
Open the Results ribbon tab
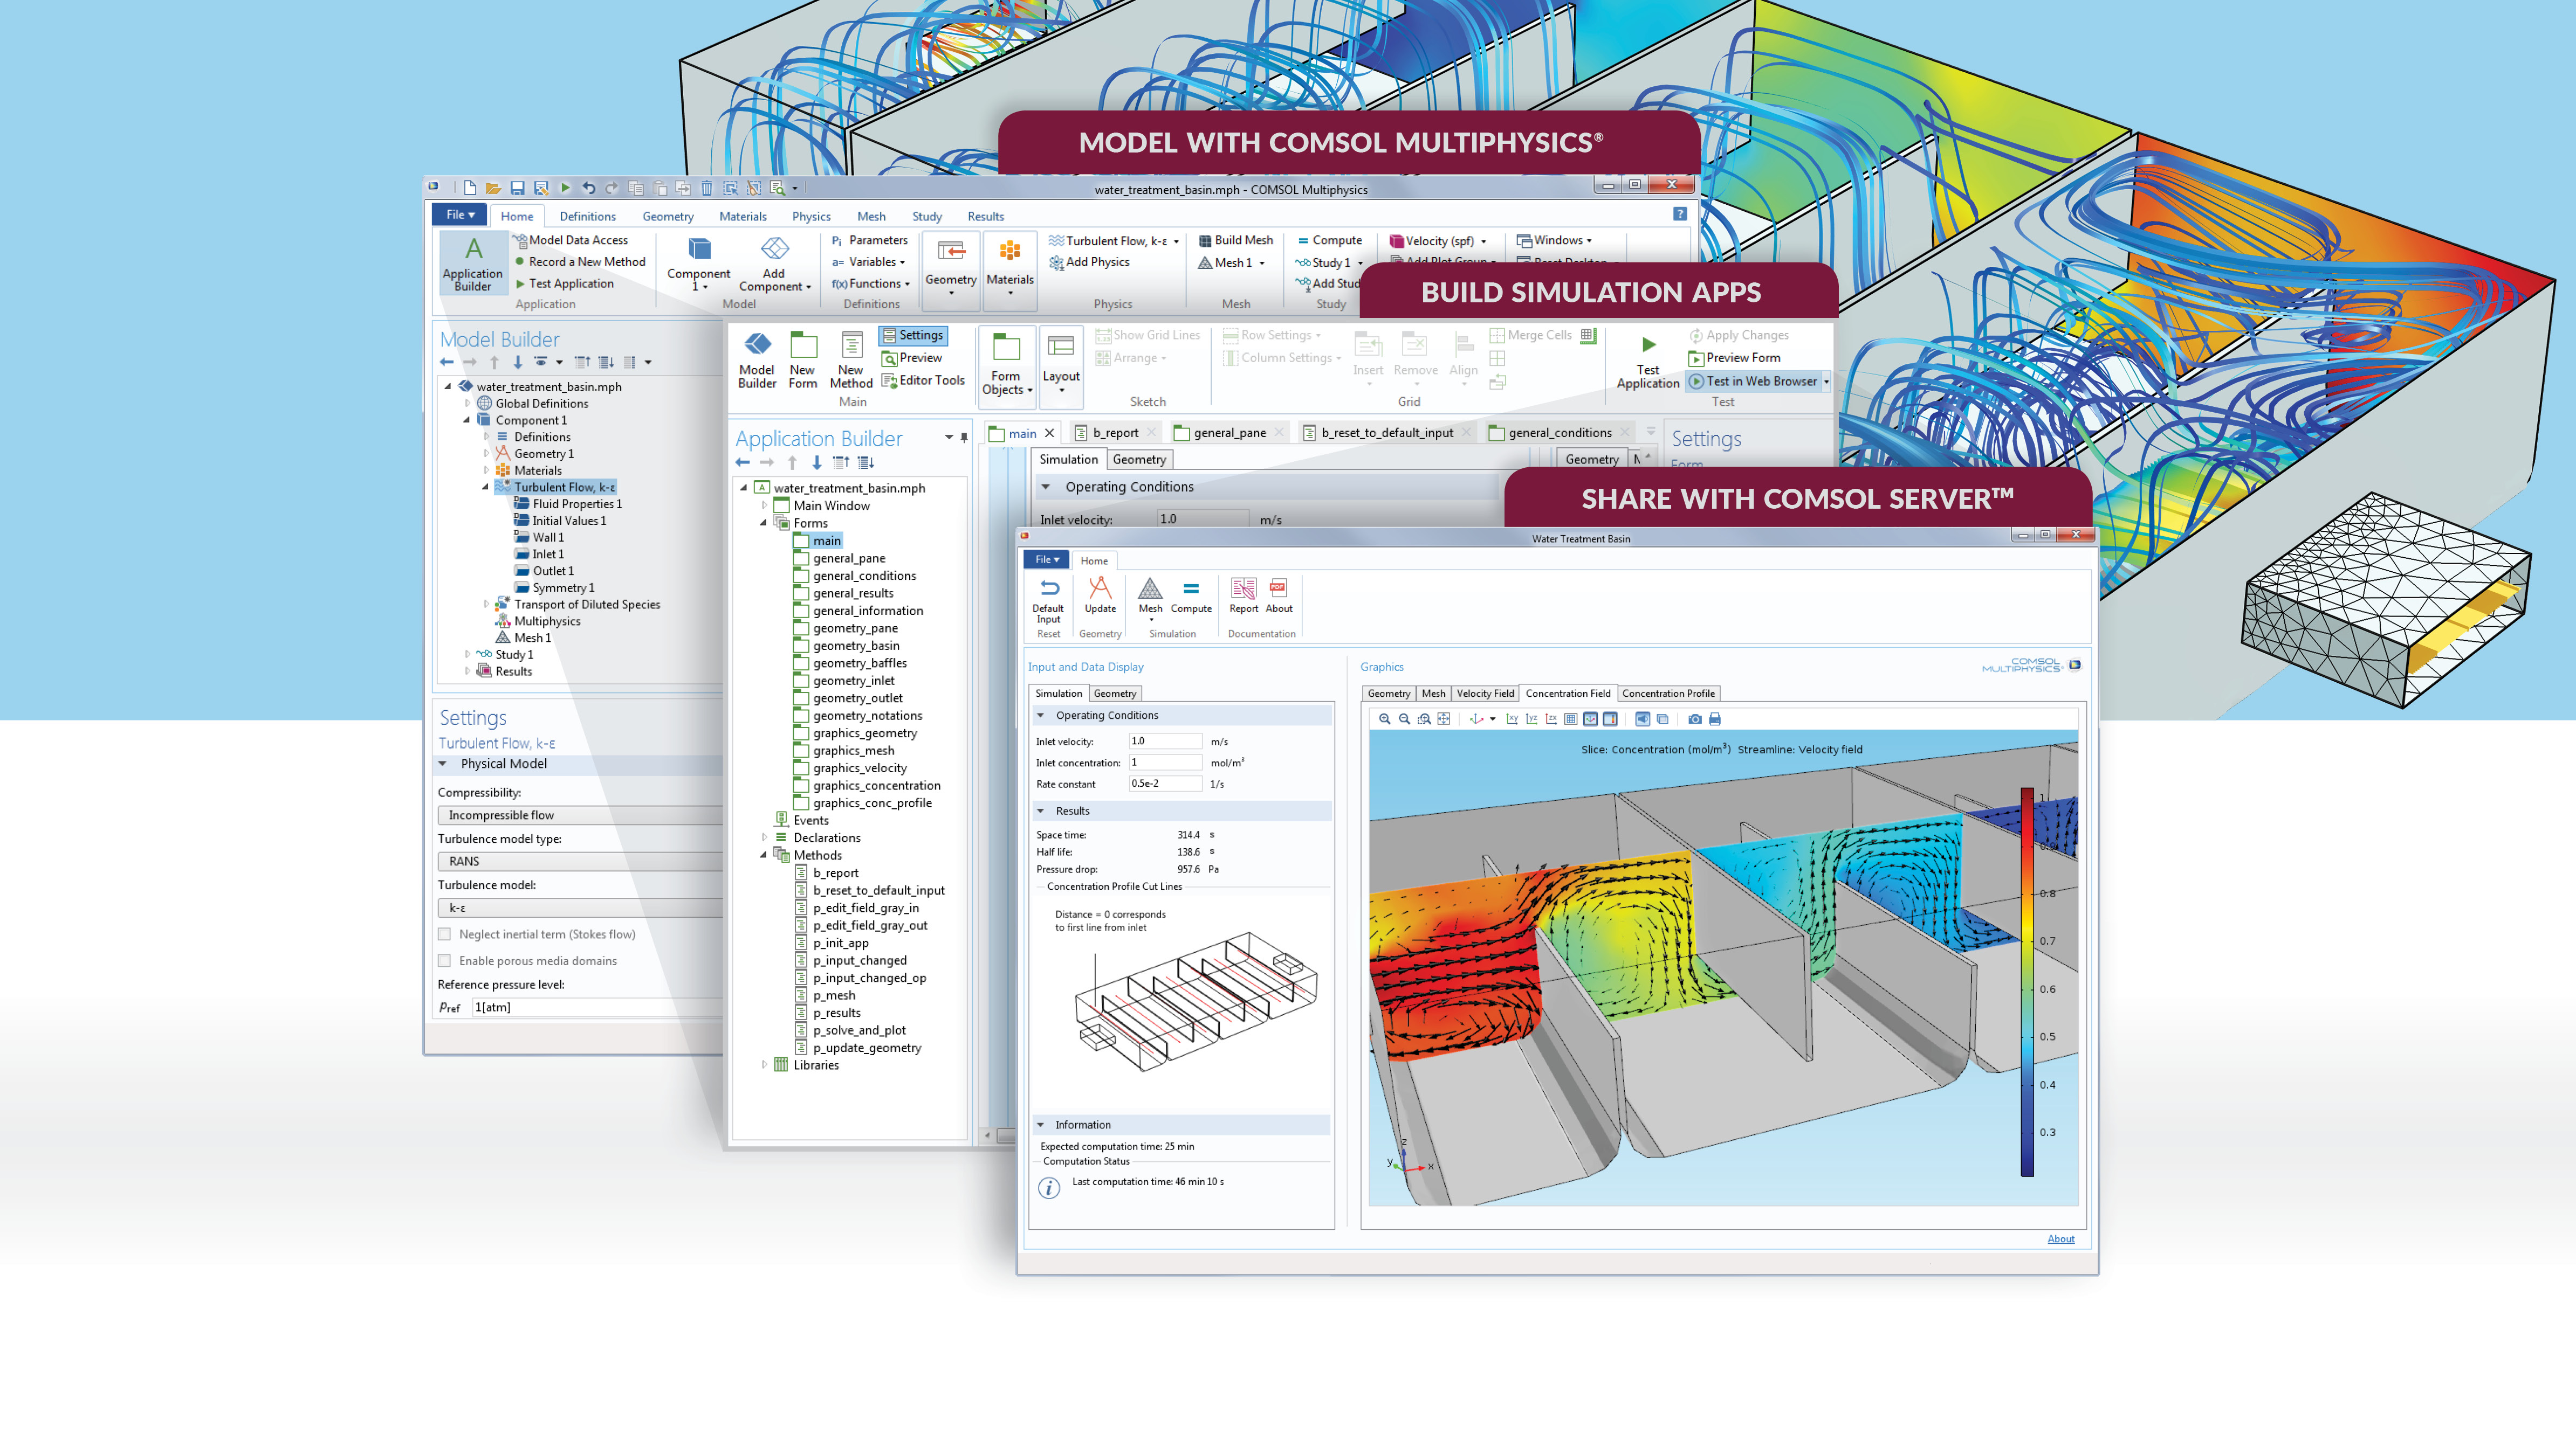(985, 217)
